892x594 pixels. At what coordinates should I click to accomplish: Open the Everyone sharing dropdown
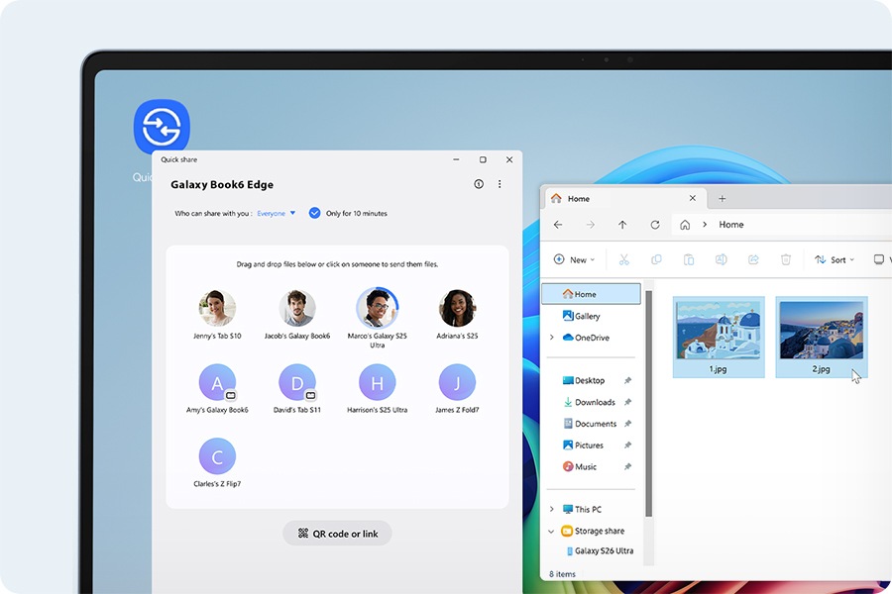276,213
